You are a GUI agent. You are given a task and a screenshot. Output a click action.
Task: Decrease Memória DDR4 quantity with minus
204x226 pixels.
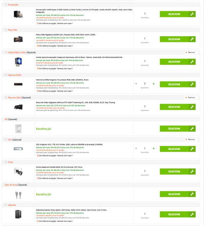136,84
